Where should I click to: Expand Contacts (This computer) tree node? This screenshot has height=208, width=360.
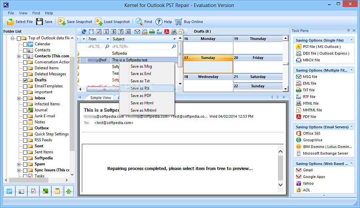coord(19,56)
